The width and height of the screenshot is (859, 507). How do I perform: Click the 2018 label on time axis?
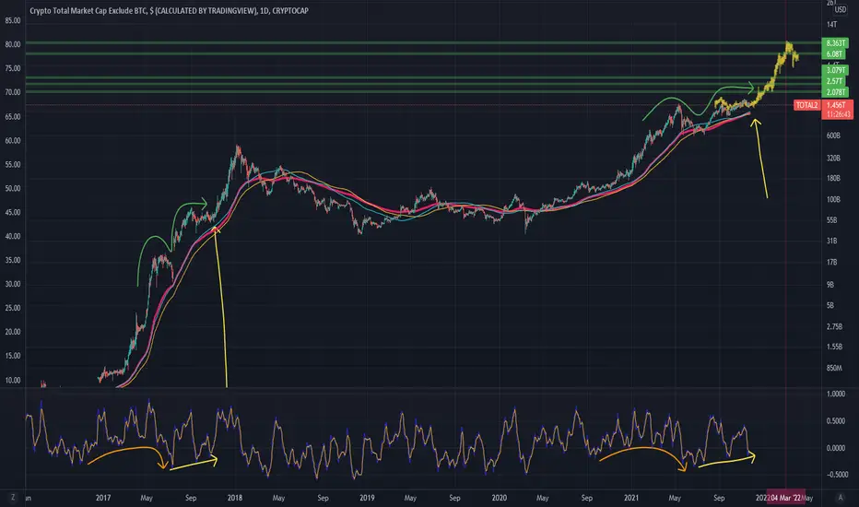pyautogui.click(x=234, y=498)
